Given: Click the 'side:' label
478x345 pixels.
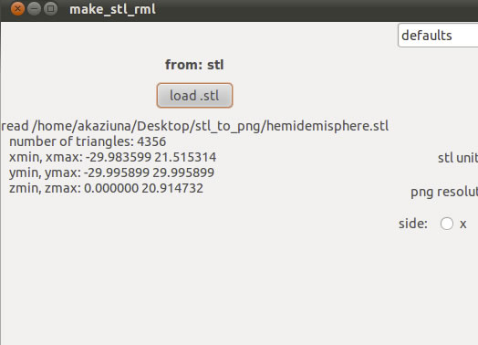Looking at the screenshot, I should [x=413, y=224].
